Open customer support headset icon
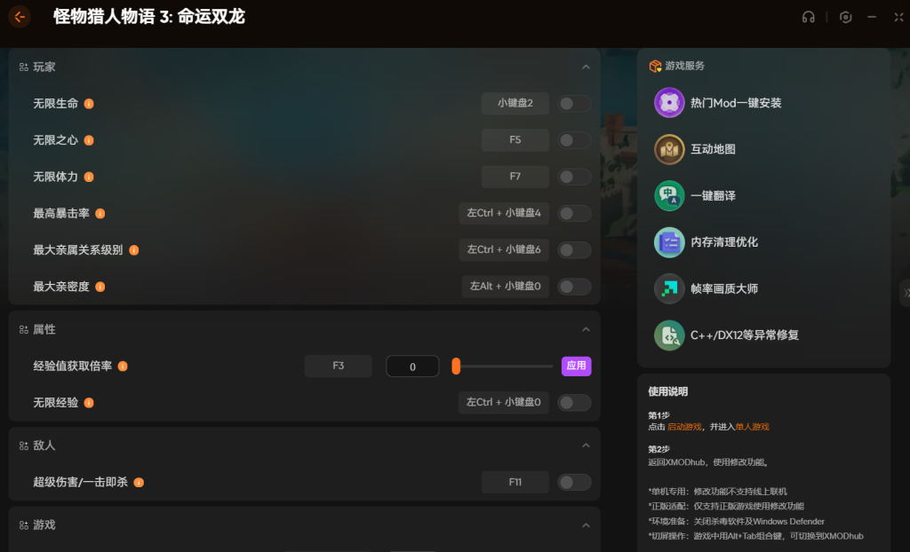Viewport: 910px width, 552px height. point(808,17)
